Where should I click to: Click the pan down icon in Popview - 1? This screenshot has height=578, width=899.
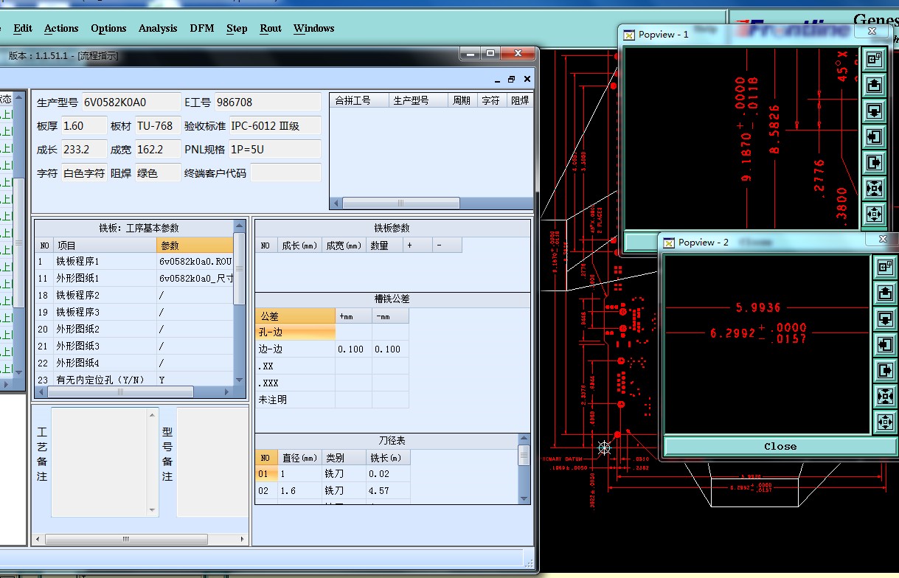coord(874,111)
